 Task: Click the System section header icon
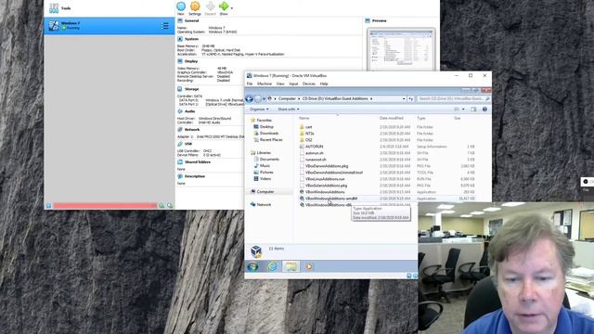pos(180,39)
